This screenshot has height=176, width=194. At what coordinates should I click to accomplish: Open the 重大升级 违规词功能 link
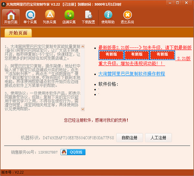pos(132,64)
